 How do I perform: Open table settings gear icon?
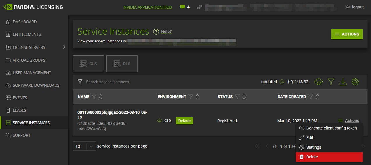pos(355,82)
